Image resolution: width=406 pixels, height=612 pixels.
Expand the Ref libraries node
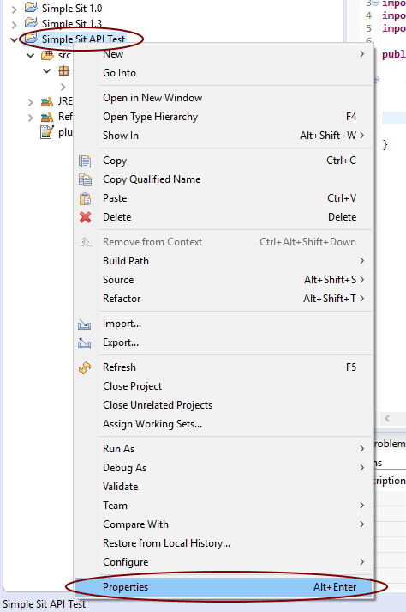point(30,118)
